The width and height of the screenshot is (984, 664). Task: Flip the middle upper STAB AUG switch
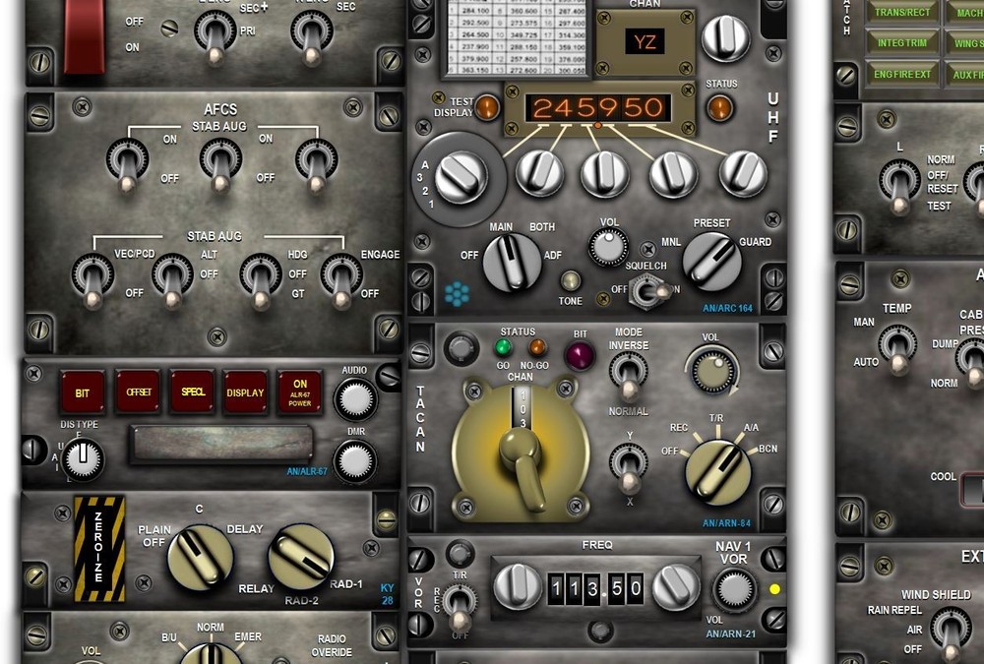pos(220,164)
